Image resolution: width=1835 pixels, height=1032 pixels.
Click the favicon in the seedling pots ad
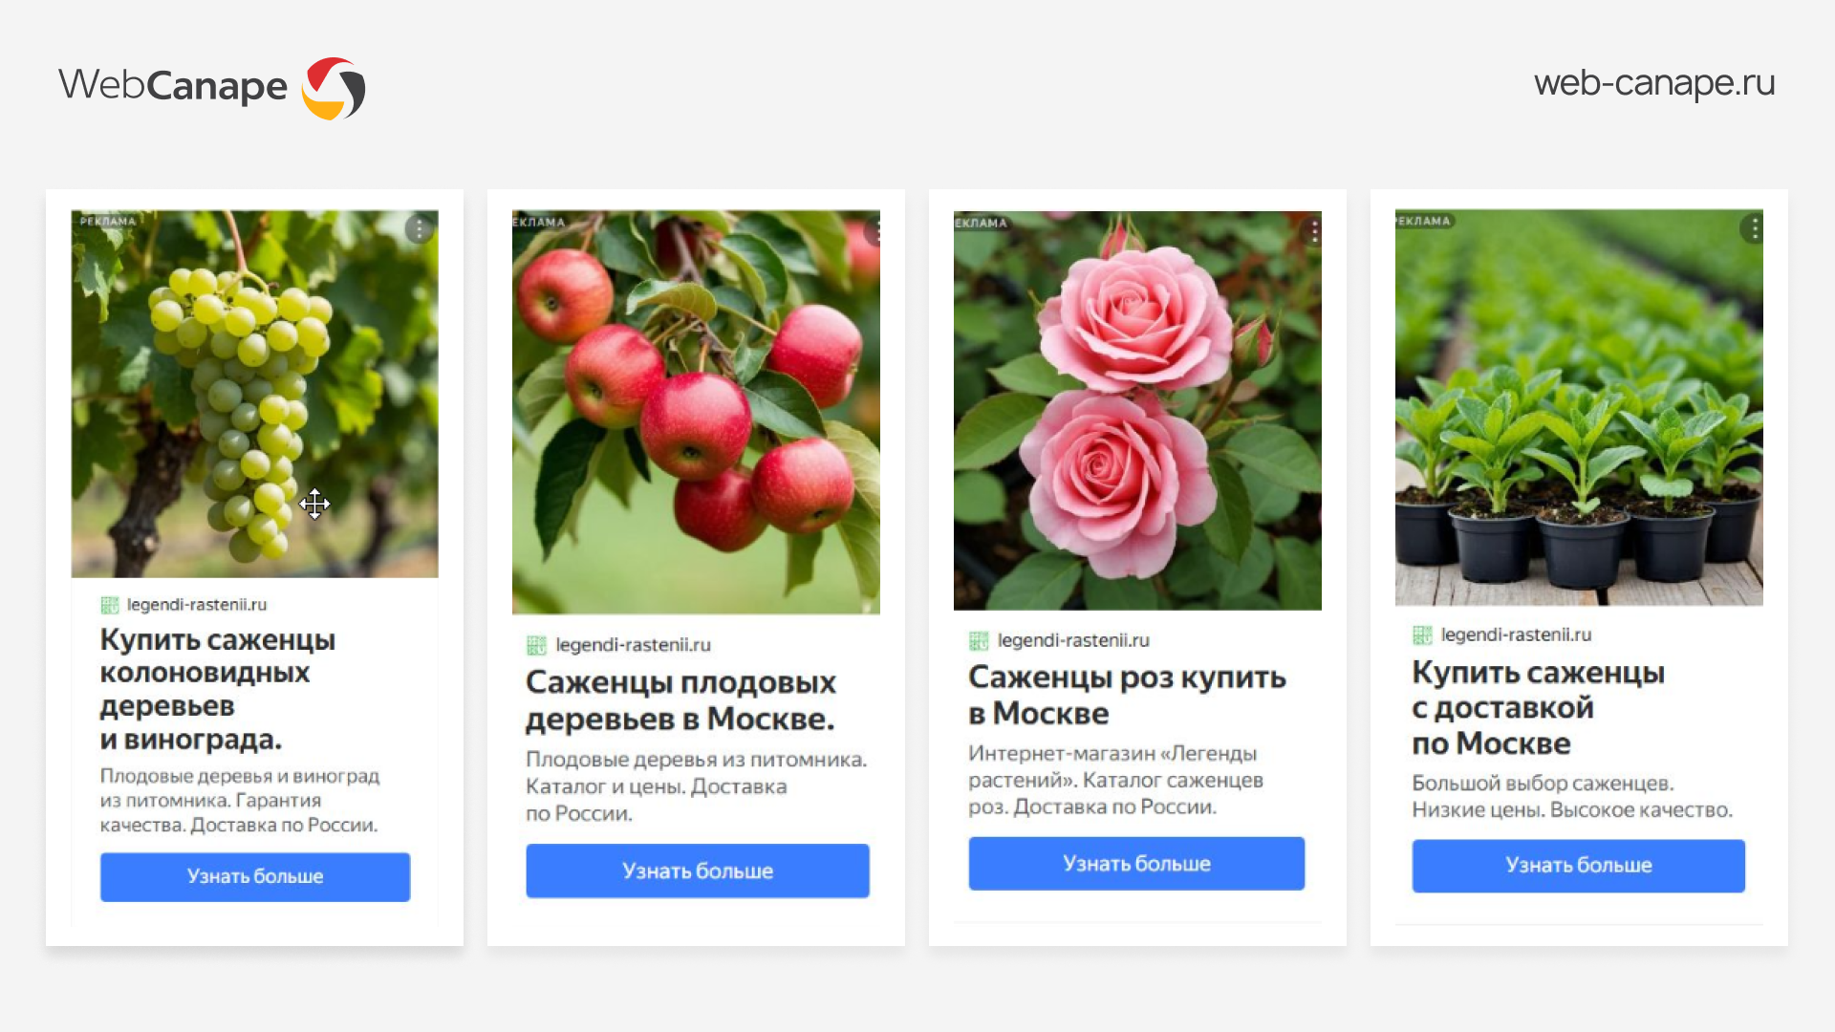(x=1422, y=634)
